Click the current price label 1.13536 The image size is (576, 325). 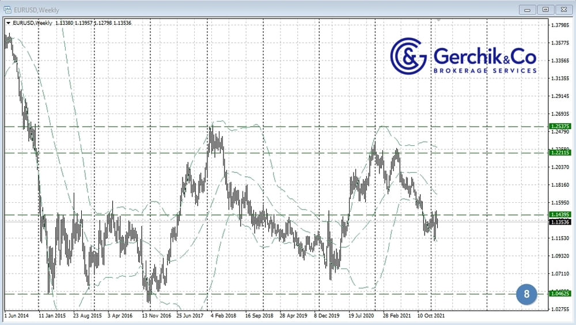click(560, 222)
